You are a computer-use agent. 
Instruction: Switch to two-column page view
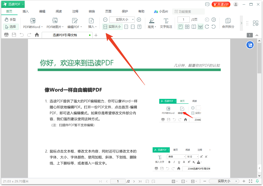point(187,26)
